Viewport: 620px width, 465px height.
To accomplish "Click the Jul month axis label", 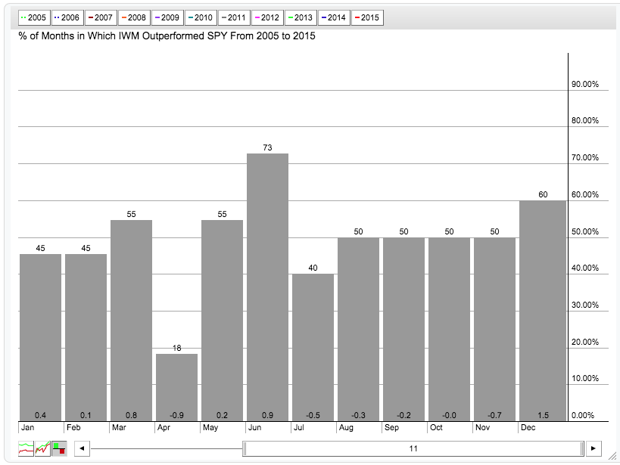I will pyautogui.click(x=299, y=427).
